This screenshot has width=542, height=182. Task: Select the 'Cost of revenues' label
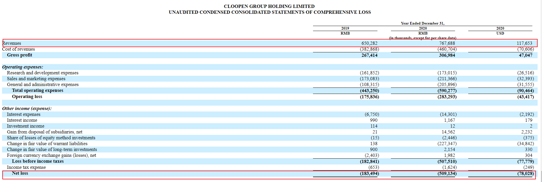click(18, 49)
